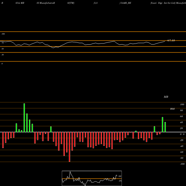Click the MR axis label -100
186x186 pixels.
tap(182, 164)
